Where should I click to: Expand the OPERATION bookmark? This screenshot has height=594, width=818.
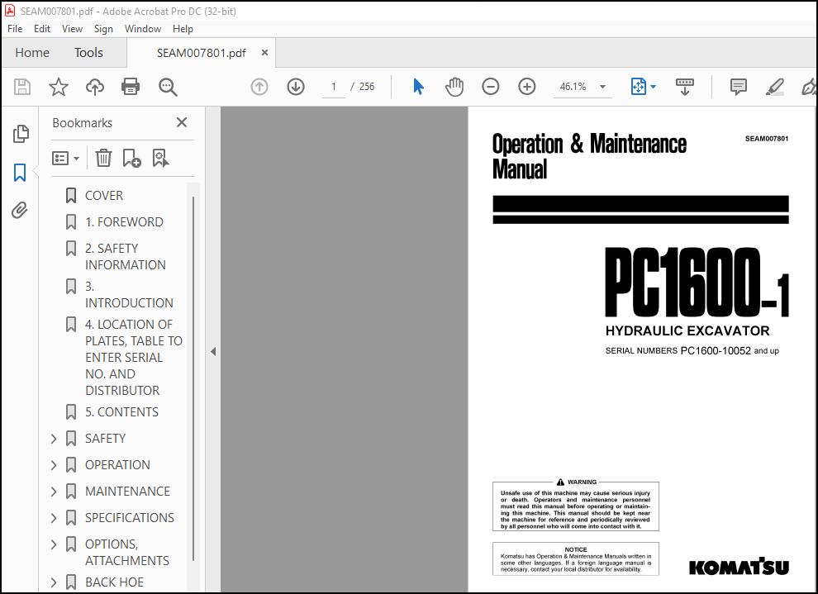[x=54, y=465]
